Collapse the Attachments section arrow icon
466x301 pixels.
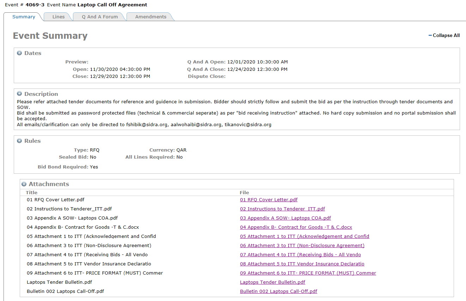tap(24, 184)
